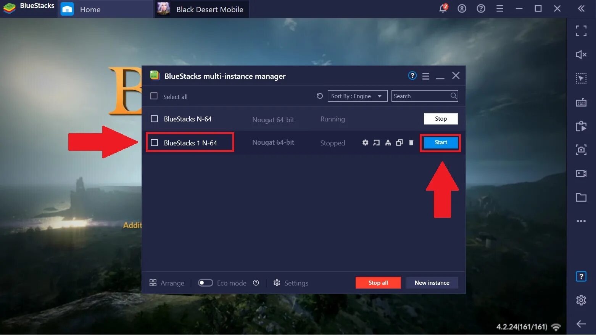Start screen recording from sidebar
Screen dimensions: 596x335
click(x=581, y=174)
